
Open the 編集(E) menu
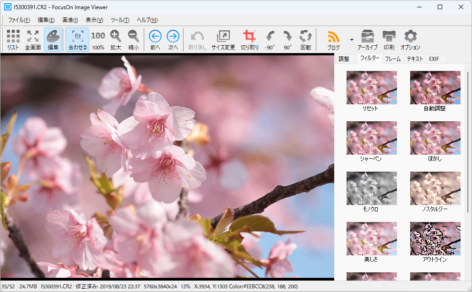[x=46, y=20]
